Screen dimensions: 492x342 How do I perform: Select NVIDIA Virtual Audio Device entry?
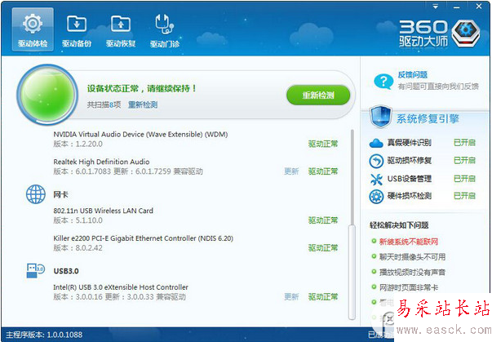[140, 135]
